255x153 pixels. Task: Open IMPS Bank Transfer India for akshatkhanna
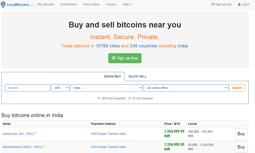[x=108, y=147]
